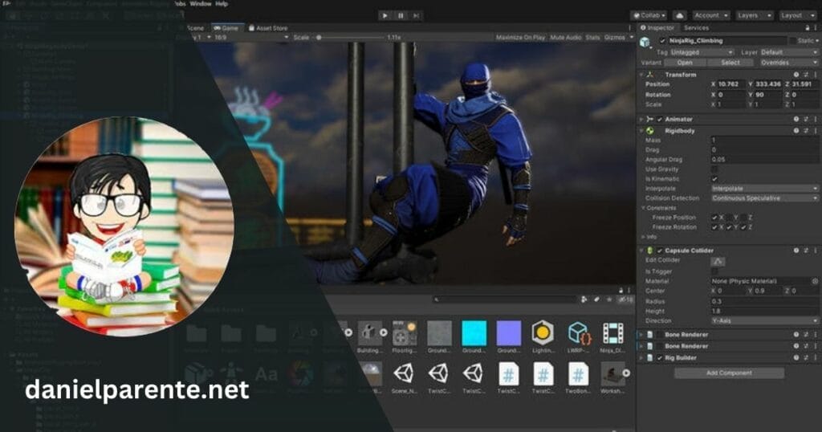This screenshot has height=432, width=822.
Task: Open the Account dropdown
Action: coord(711,16)
